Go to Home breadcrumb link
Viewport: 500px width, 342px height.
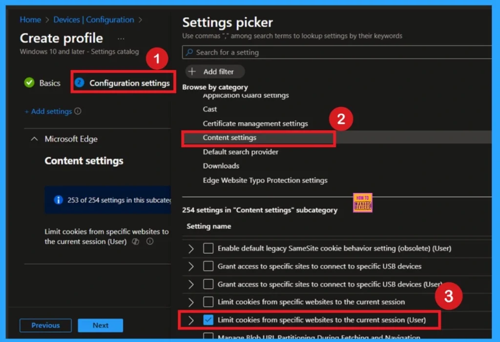point(30,19)
